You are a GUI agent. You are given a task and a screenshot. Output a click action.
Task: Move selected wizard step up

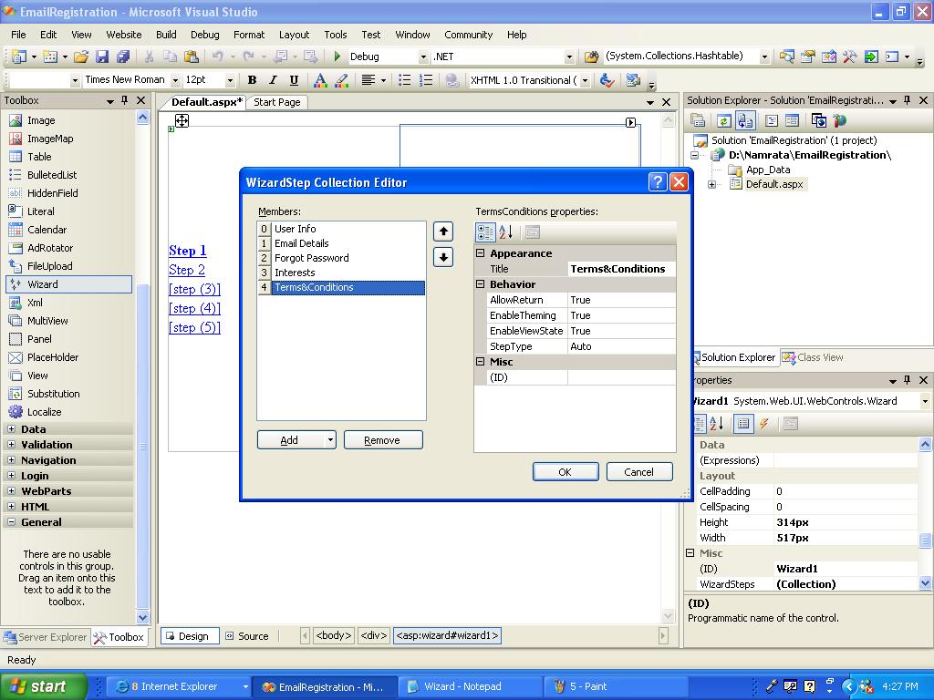click(443, 232)
